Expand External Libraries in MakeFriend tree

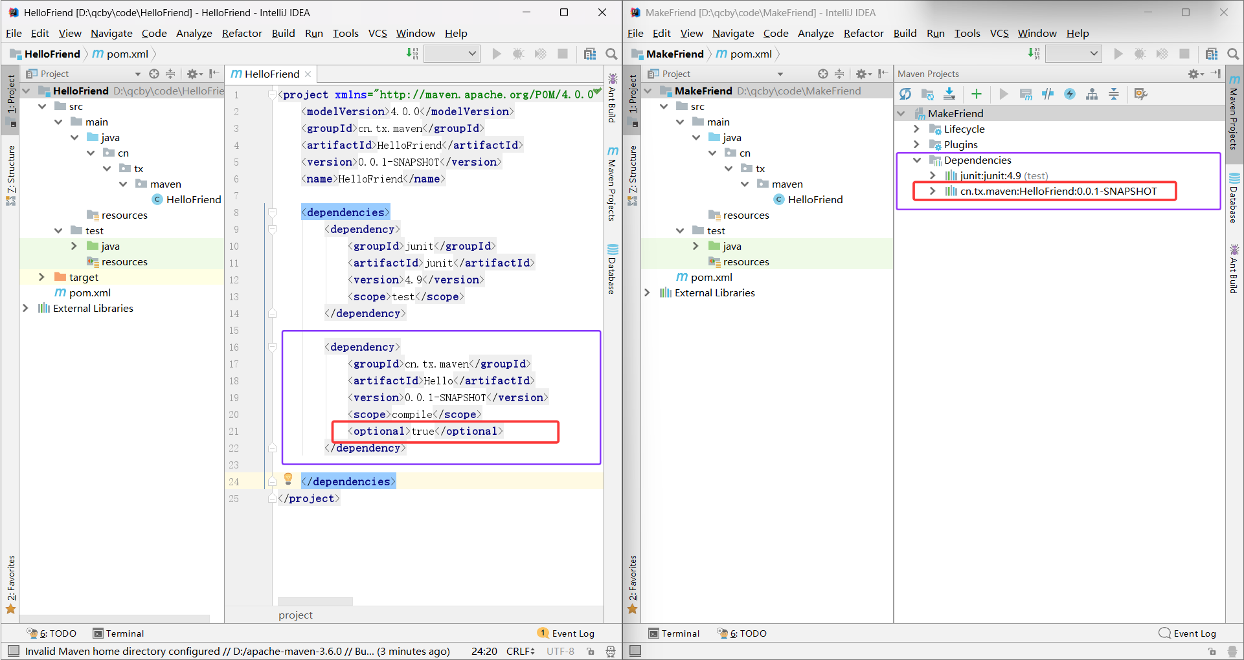[x=647, y=292]
